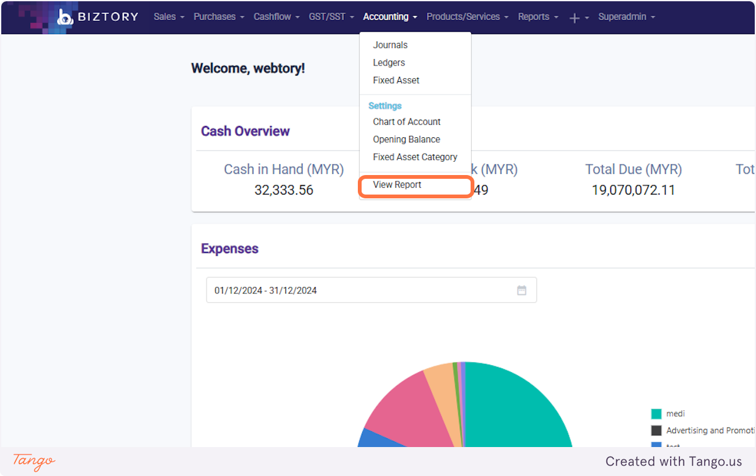The width and height of the screenshot is (756, 476).
Task: Expand the Purchases dropdown menu
Action: click(x=219, y=17)
